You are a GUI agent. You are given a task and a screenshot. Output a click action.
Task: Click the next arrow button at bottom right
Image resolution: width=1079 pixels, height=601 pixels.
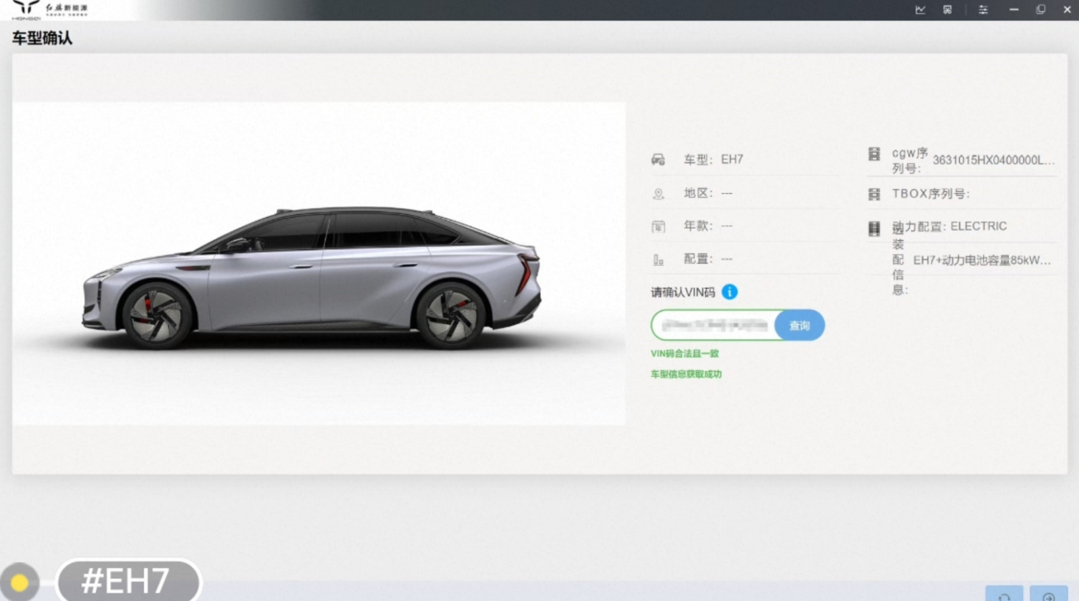click(1049, 595)
